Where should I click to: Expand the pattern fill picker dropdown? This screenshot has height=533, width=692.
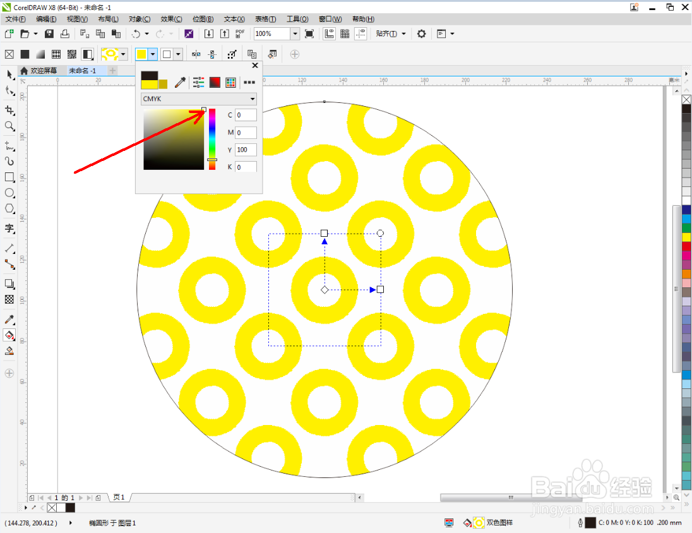click(x=123, y=54)
